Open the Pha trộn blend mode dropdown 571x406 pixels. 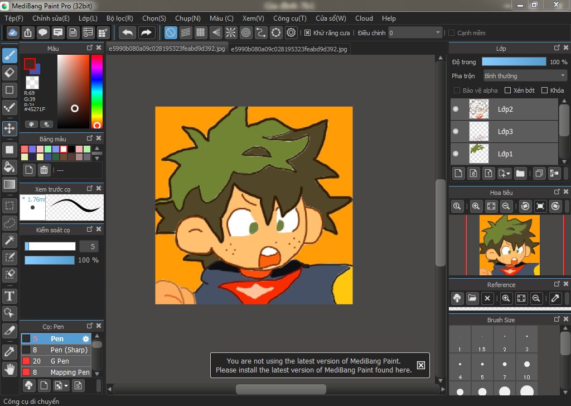tap(525, 76)
